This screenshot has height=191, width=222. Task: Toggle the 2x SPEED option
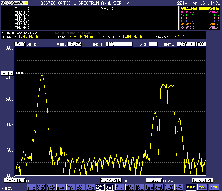(65, 32)
